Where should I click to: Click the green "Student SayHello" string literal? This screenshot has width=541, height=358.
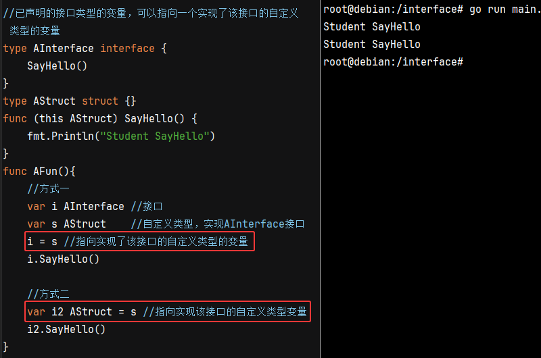pos(156,136)
